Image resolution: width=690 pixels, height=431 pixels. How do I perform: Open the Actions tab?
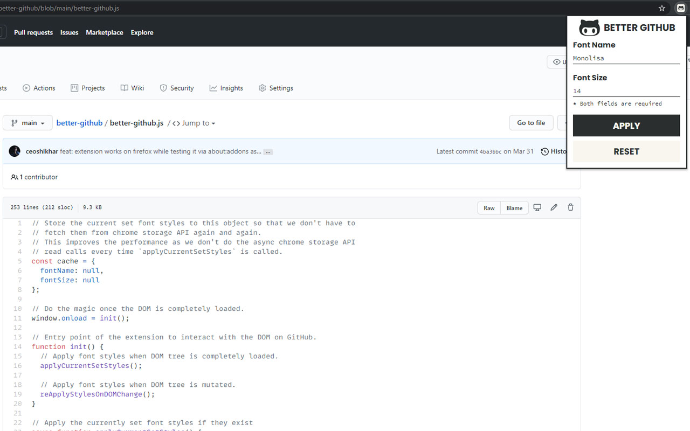(x=39, y=88)
